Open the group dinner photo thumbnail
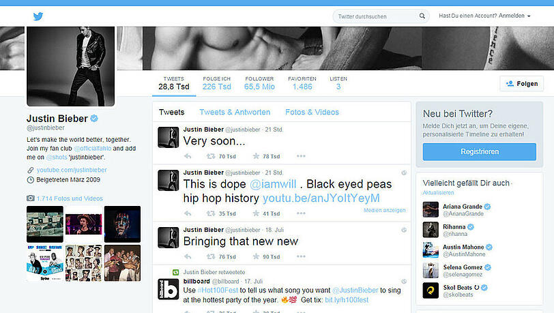 [122, 263]
